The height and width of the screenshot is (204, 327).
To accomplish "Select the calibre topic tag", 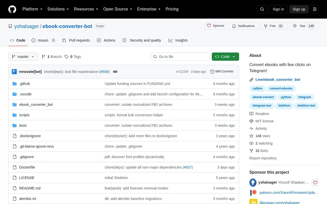I will (x=258, y=88).
